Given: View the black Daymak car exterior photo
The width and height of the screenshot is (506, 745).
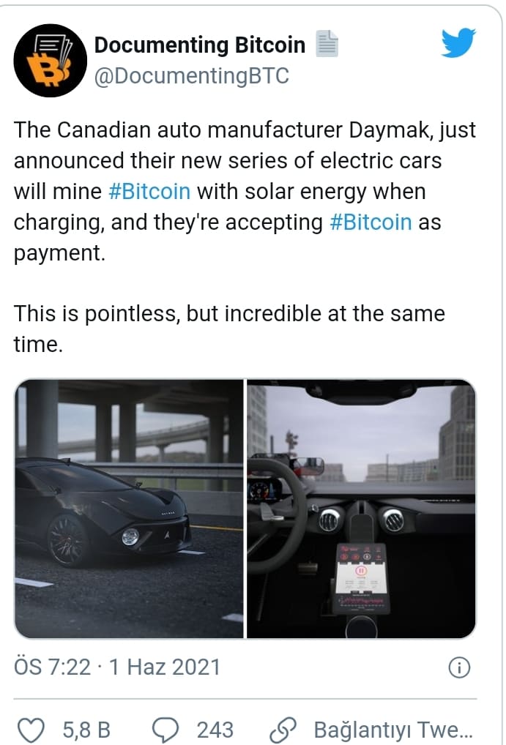Looking at the screenshot, I should 129,508.
